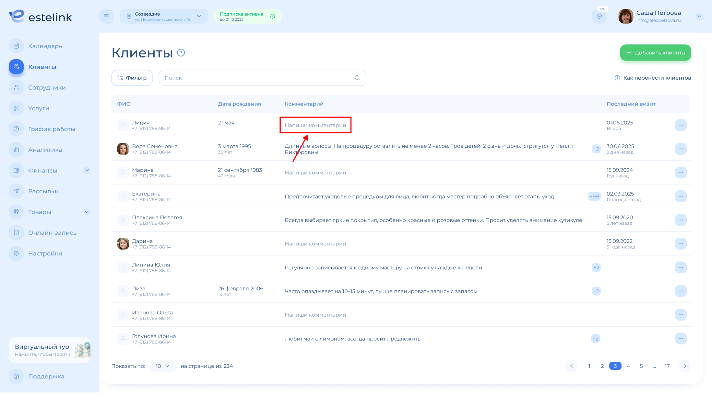
Task: Open the Аналитика chart icon
Action: [16, 150]
